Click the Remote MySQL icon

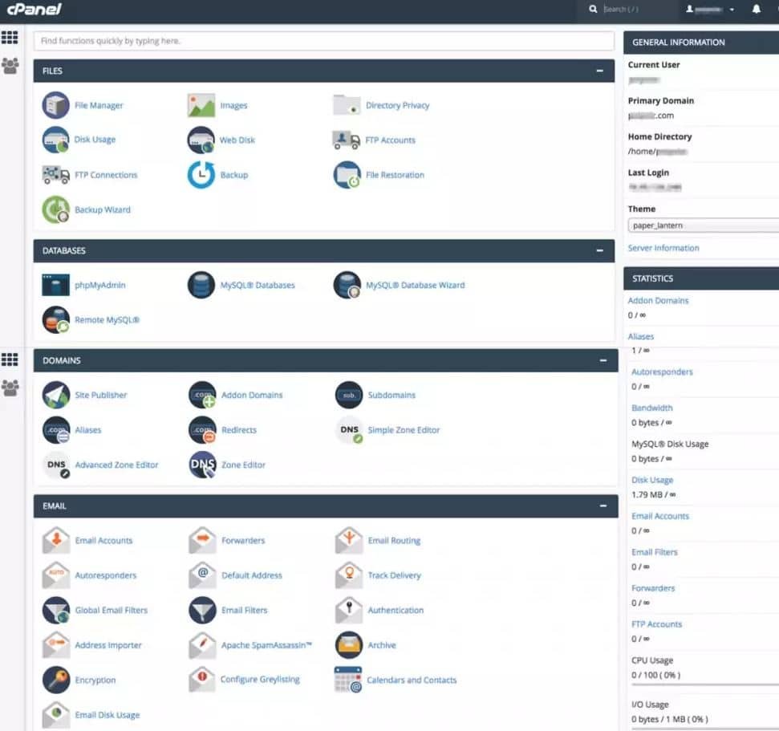pyautogui.click(x=55, y=319)
